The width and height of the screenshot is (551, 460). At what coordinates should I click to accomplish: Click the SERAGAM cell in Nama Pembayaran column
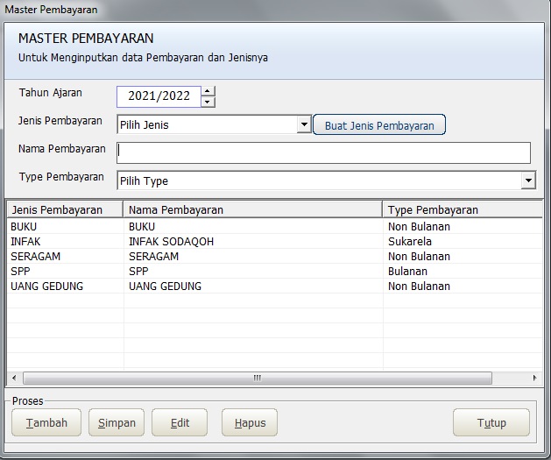(x=153, y=257)
